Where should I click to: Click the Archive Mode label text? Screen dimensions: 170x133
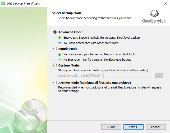(x=95, y=83)
